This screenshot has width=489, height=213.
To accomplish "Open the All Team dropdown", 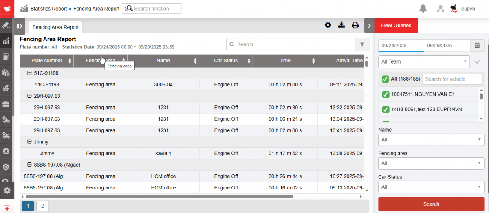I will pyautogui.click(x=424, y=62).
